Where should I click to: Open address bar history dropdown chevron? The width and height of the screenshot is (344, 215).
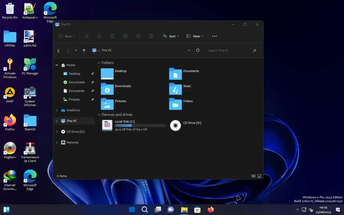[x=189, y=50]
